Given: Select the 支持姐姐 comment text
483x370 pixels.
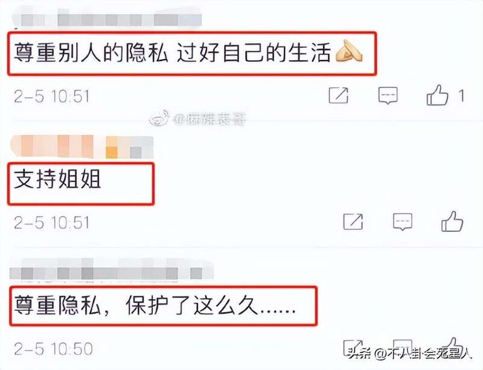Looking at the screenshot, I should pos(57,180).
